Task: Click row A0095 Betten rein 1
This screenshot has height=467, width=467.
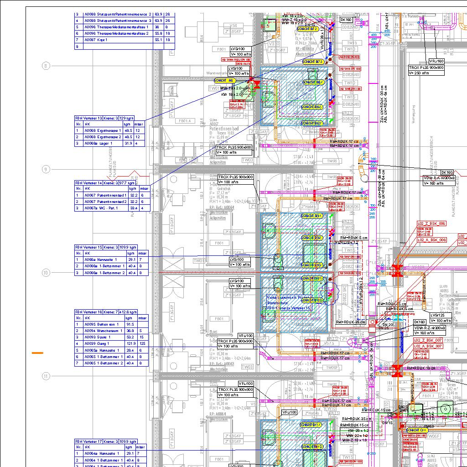Action: (x=111, y=324)
